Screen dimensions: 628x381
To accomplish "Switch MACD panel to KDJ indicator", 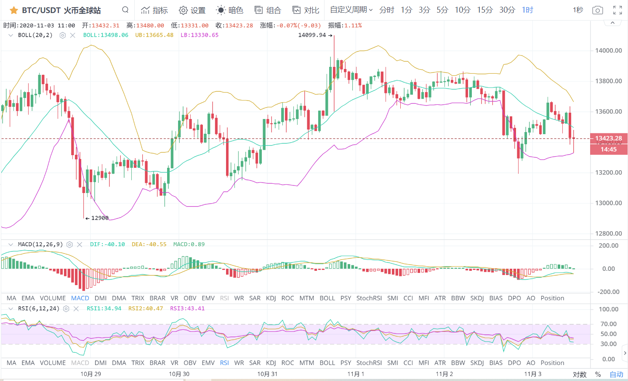I will coord(271,298).
